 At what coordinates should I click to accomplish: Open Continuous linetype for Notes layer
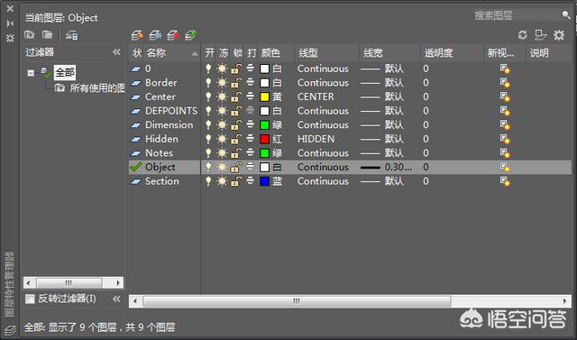(323, 153)
